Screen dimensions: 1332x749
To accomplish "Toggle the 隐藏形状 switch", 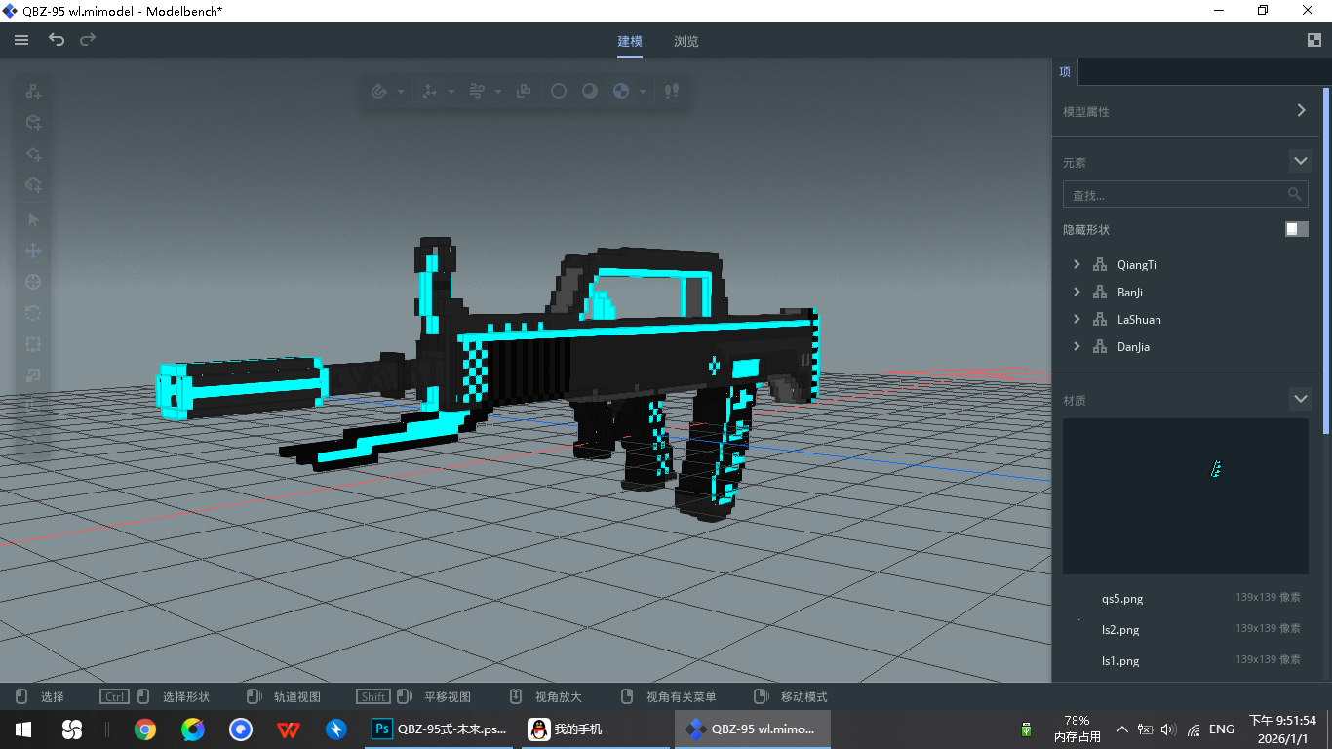I will (x=1296, y=229).
